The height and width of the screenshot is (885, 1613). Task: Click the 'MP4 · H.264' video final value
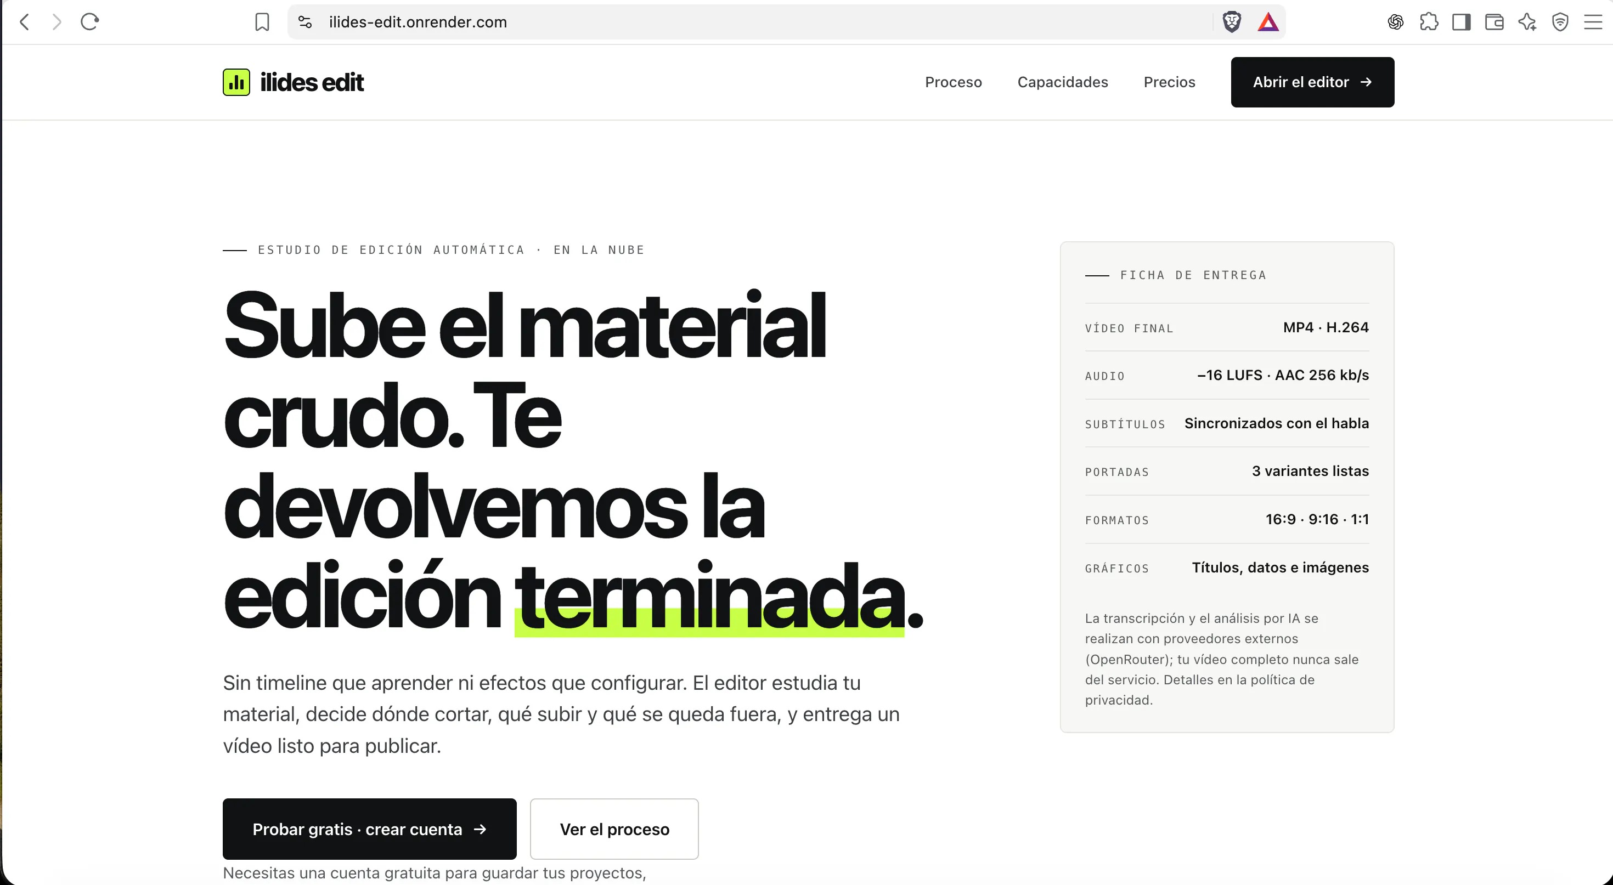point(1326,327)
